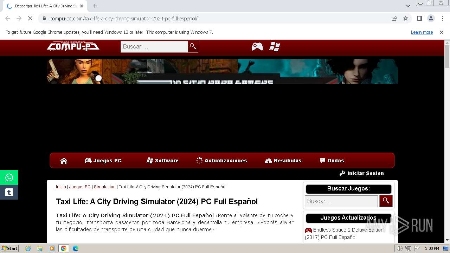The width and height of the screenshot is (450, 253).
Task: Open Internet Explorer from taskbar
Action: tap(28, 248)
